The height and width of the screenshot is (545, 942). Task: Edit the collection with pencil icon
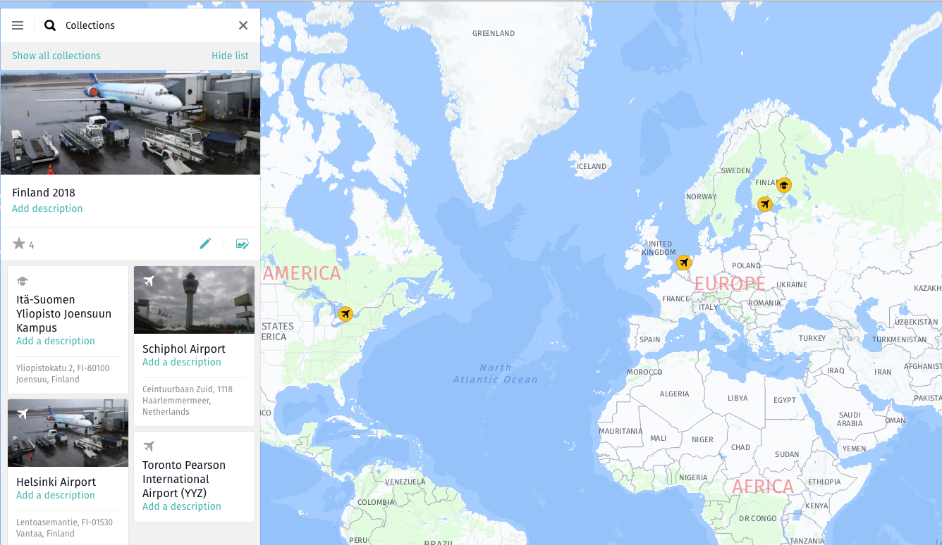(x=205, y=244)
